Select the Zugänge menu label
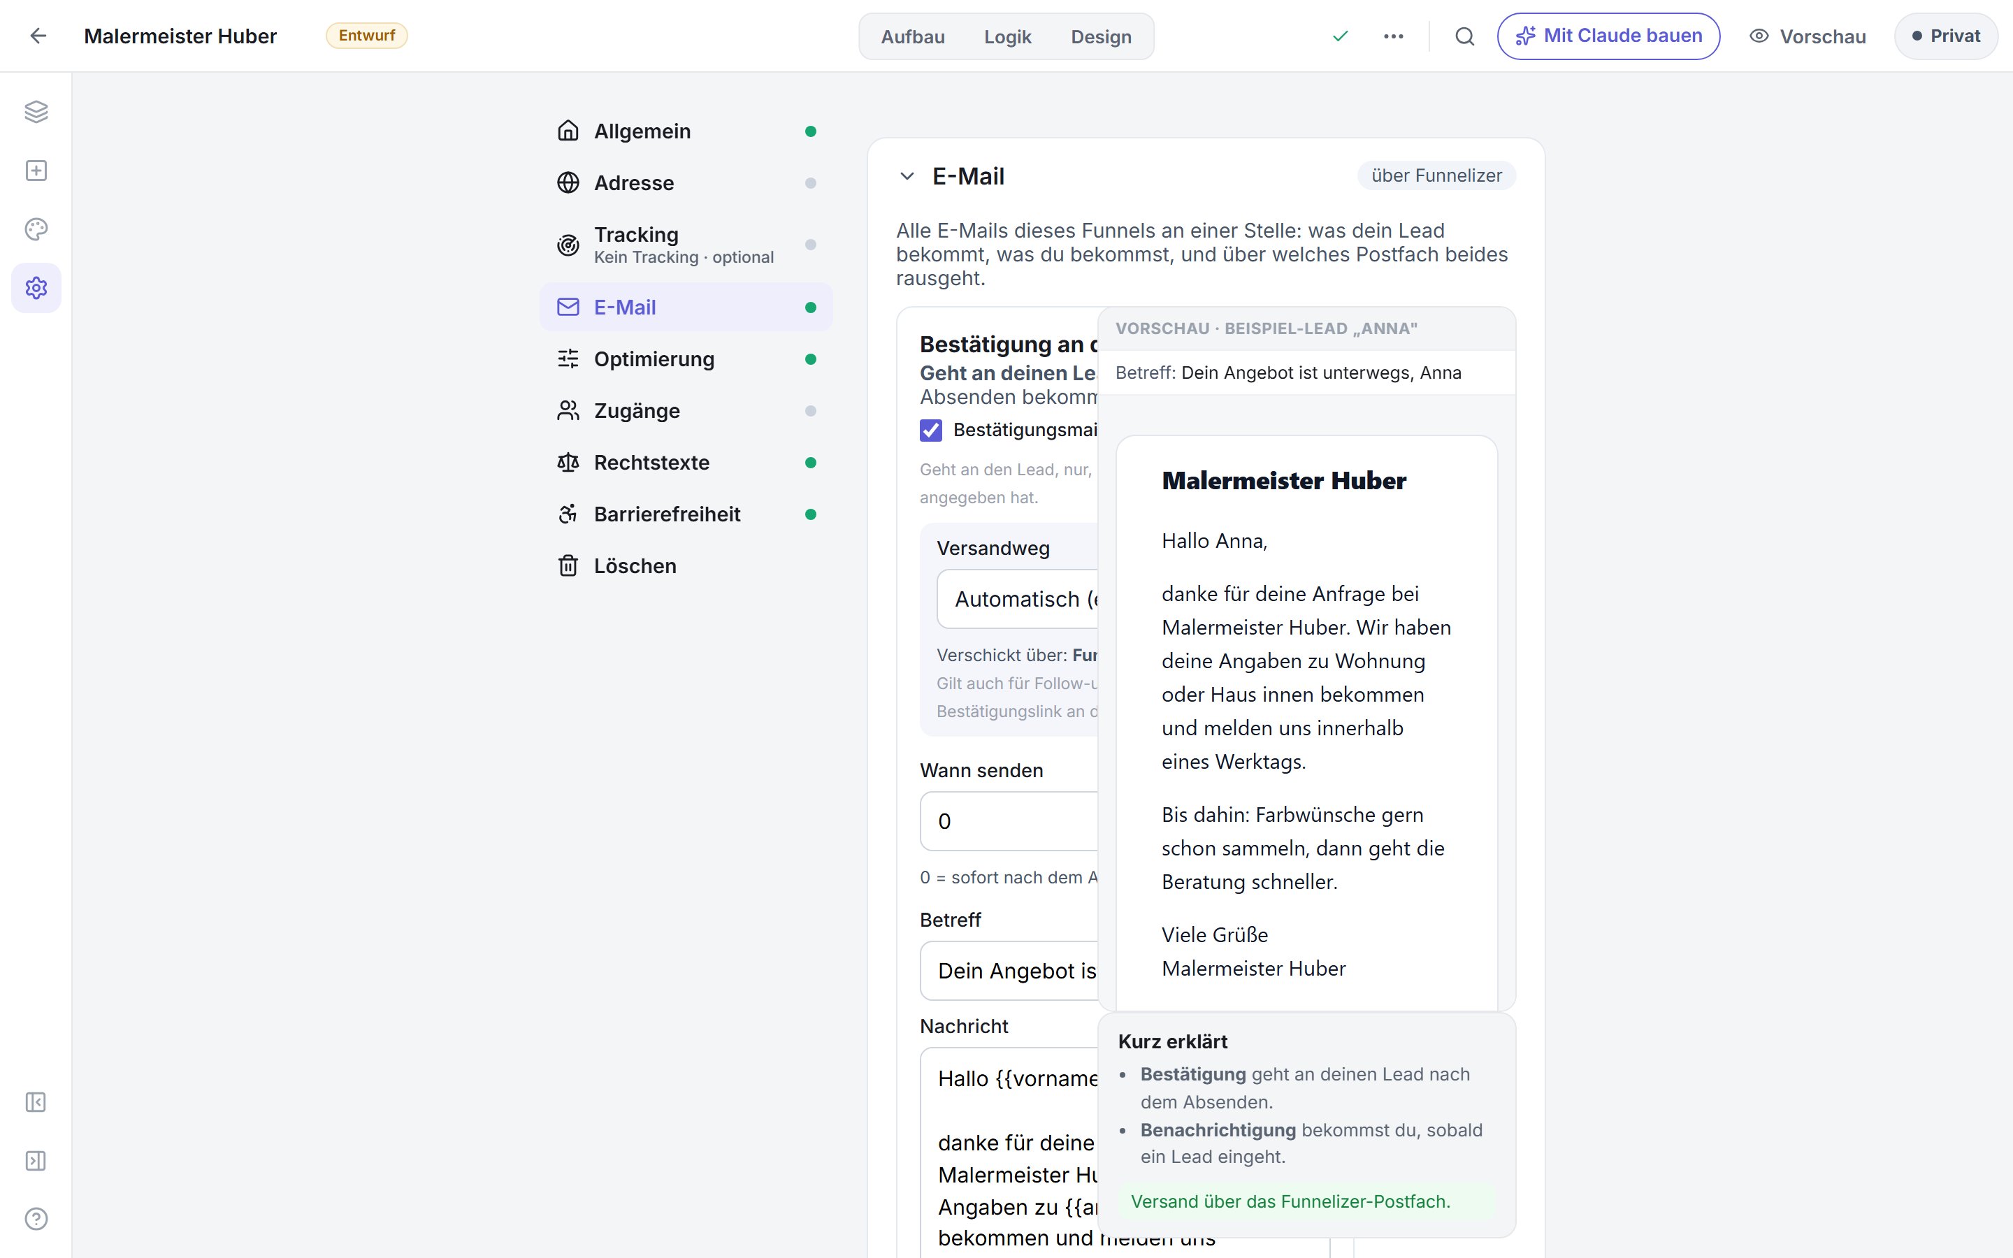 (x=636, y=410)
